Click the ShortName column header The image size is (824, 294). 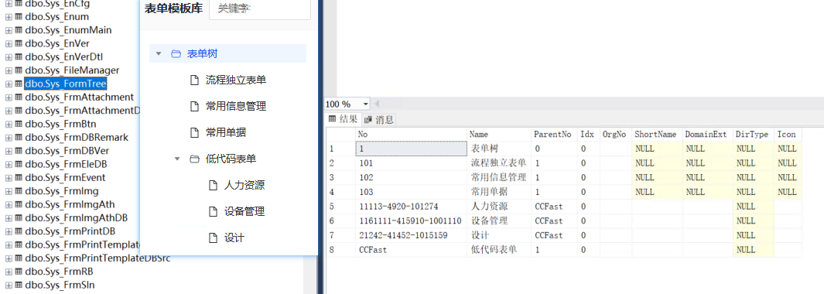pos(657,134)
